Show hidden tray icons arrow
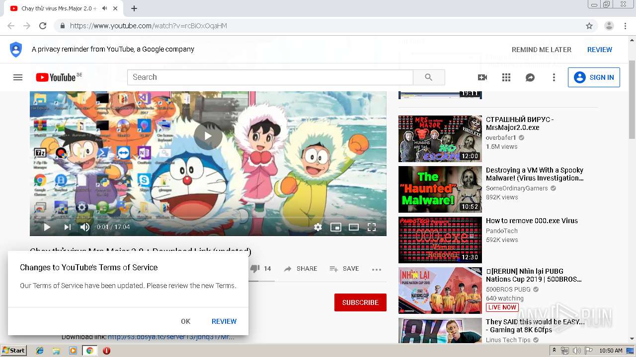This screenshot has width=636, height=357. (554, 351)
